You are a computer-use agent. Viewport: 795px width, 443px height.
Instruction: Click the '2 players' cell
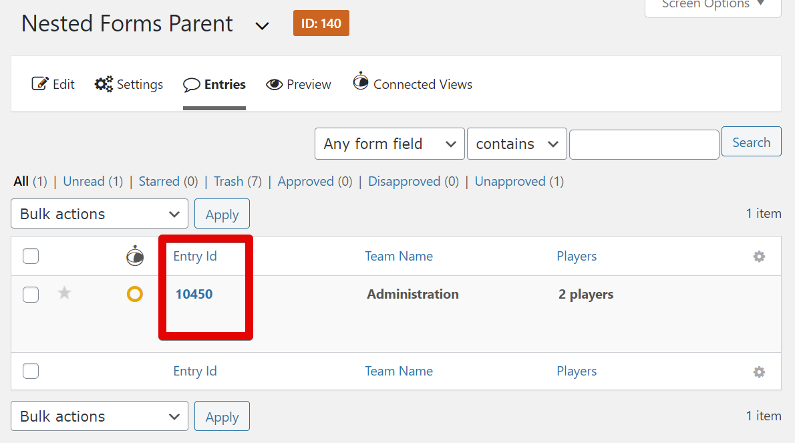coord(586,295)
